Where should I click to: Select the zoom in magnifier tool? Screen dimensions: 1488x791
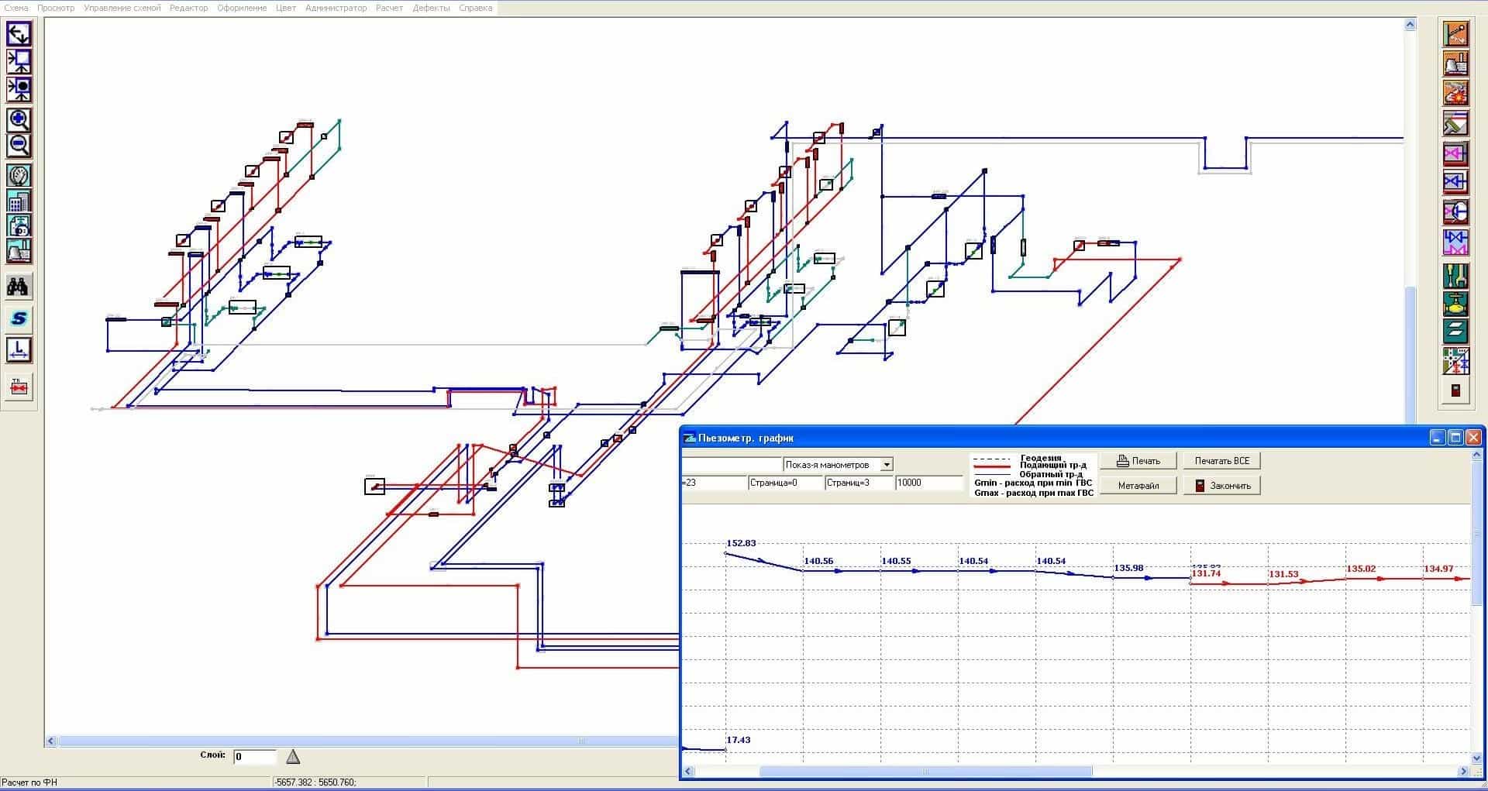coord(19,120)
